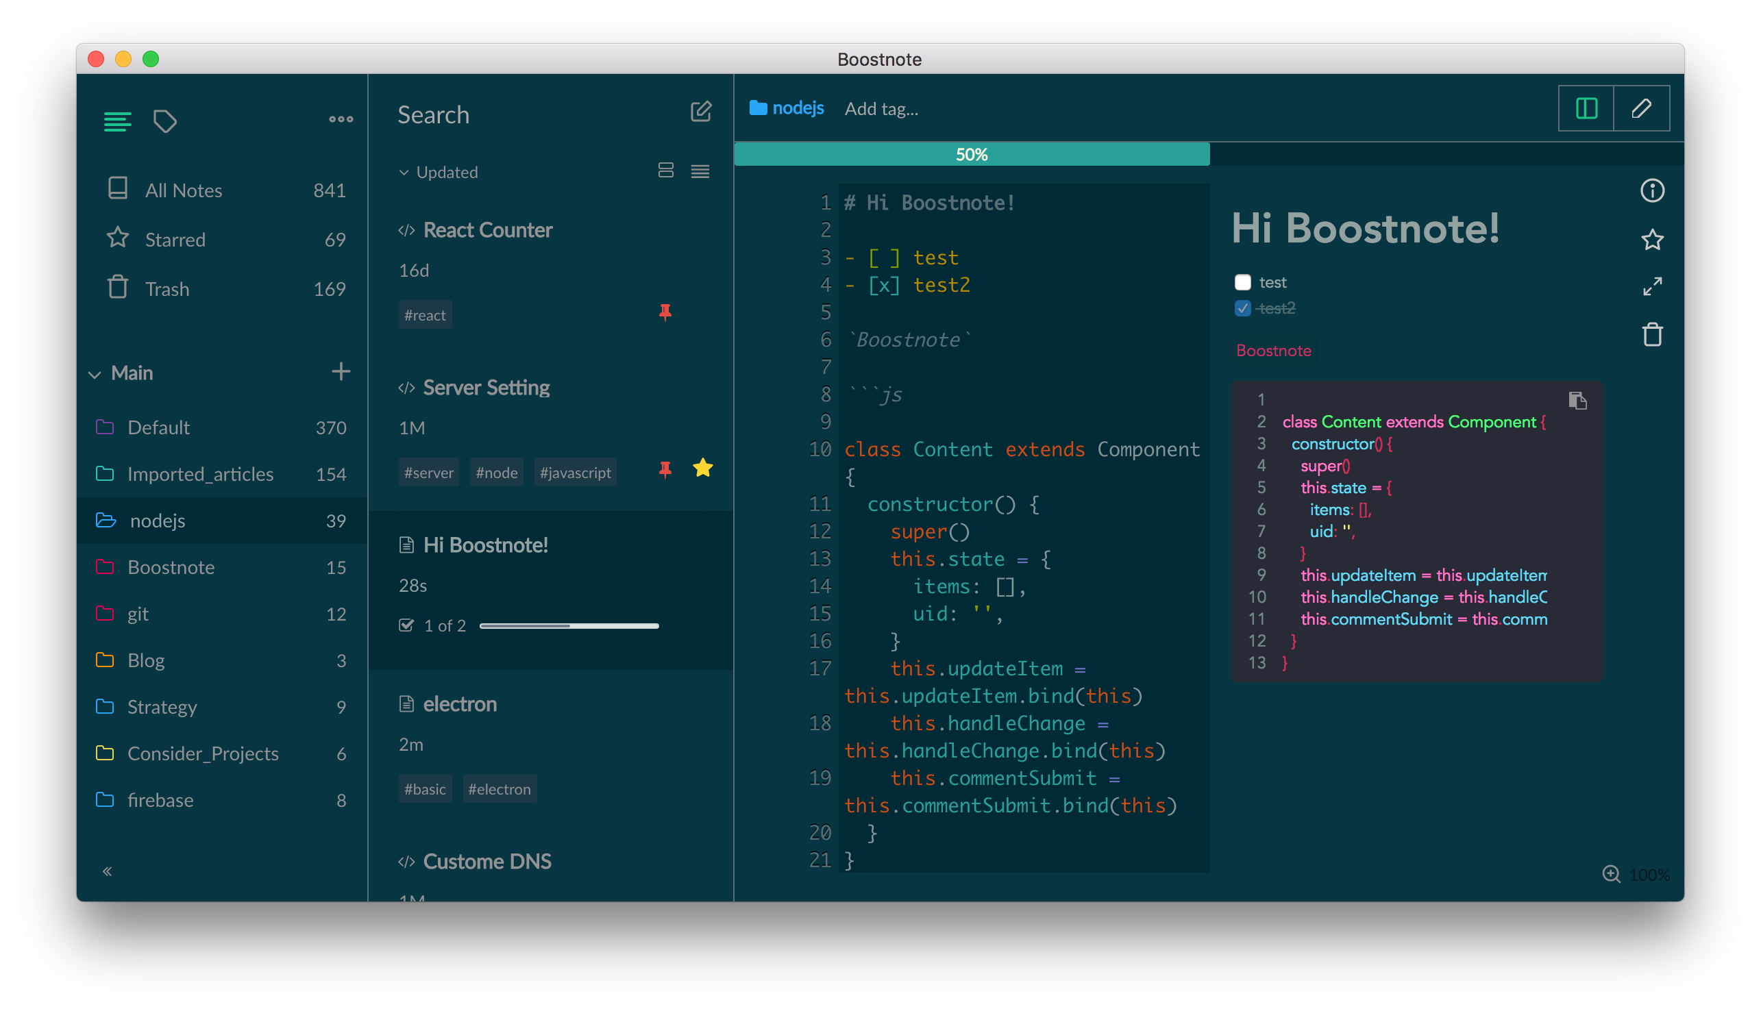Viewport: 1761px width, 1011px height.
Task: Expand the note to fullscreen
Action: click(x=1652, y=286)
